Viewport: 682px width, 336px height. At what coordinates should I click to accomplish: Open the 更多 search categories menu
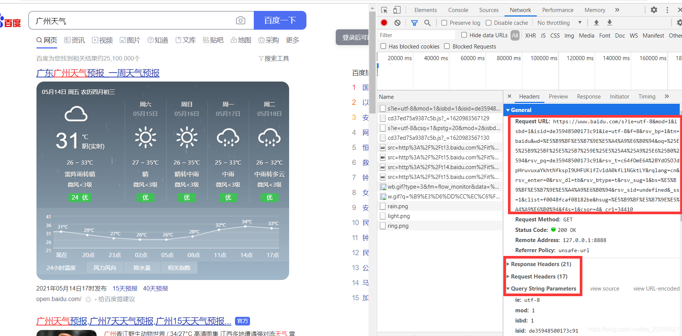pyautogui.click(x=293, y=40)
